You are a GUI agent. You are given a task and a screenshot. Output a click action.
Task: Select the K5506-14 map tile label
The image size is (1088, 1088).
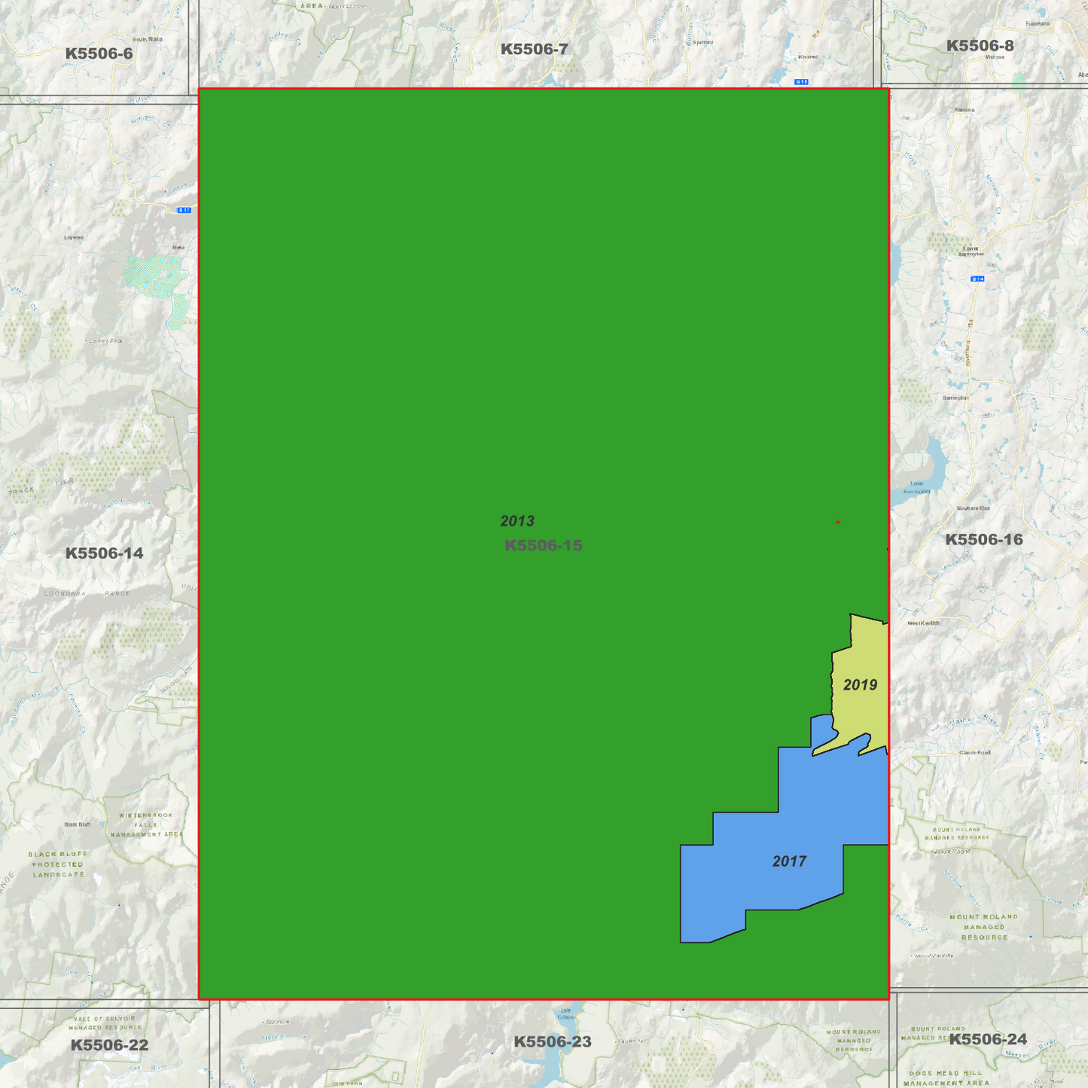point(104,553)
